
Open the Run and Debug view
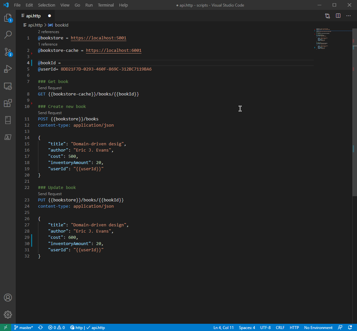click(x=8, y=69)
